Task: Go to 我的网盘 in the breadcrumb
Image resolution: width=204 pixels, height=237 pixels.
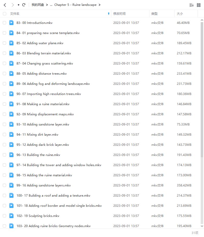Action: pyautogui.click(x=38, y=5)
